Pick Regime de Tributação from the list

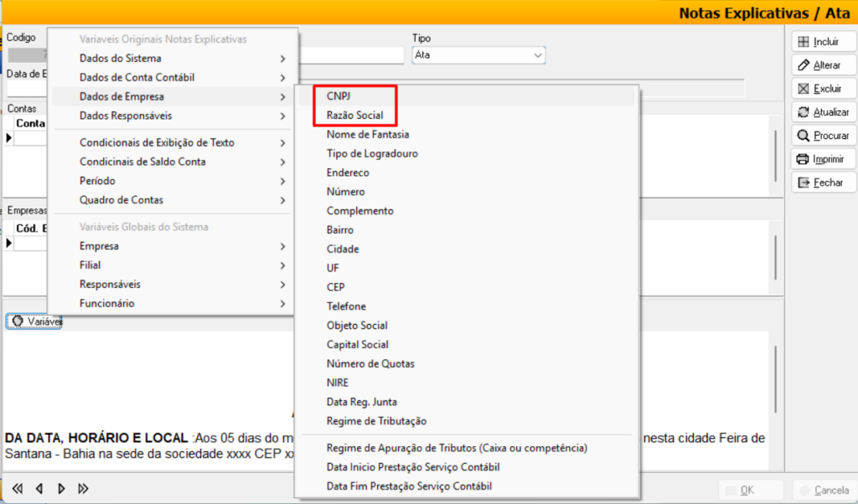click(x=376, y=421)
